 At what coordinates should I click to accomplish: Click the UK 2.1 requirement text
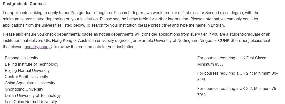point(237,73)
